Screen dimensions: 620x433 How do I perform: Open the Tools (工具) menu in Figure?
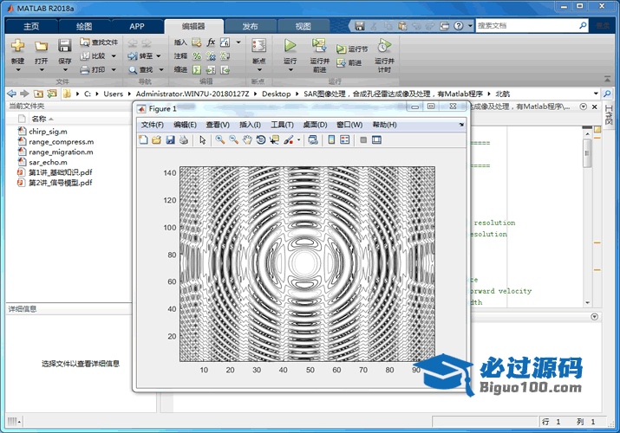point(283,125)
